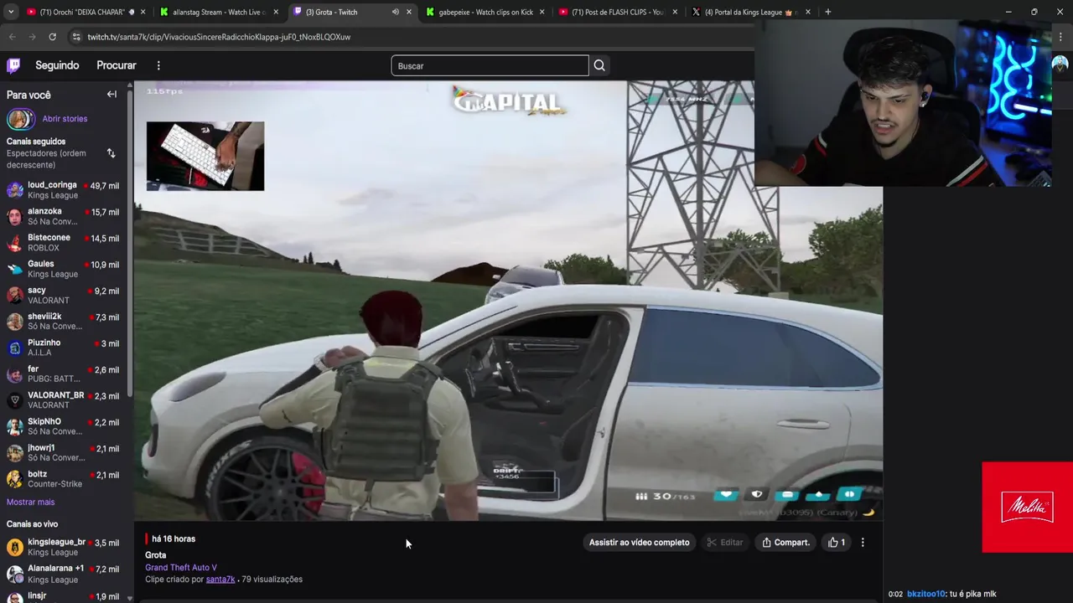
Task: Open kingsleague_br channel avatar
Action: click(x=15, y=548)
